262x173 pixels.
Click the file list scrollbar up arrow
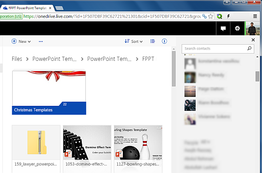[x=174, y=49]
